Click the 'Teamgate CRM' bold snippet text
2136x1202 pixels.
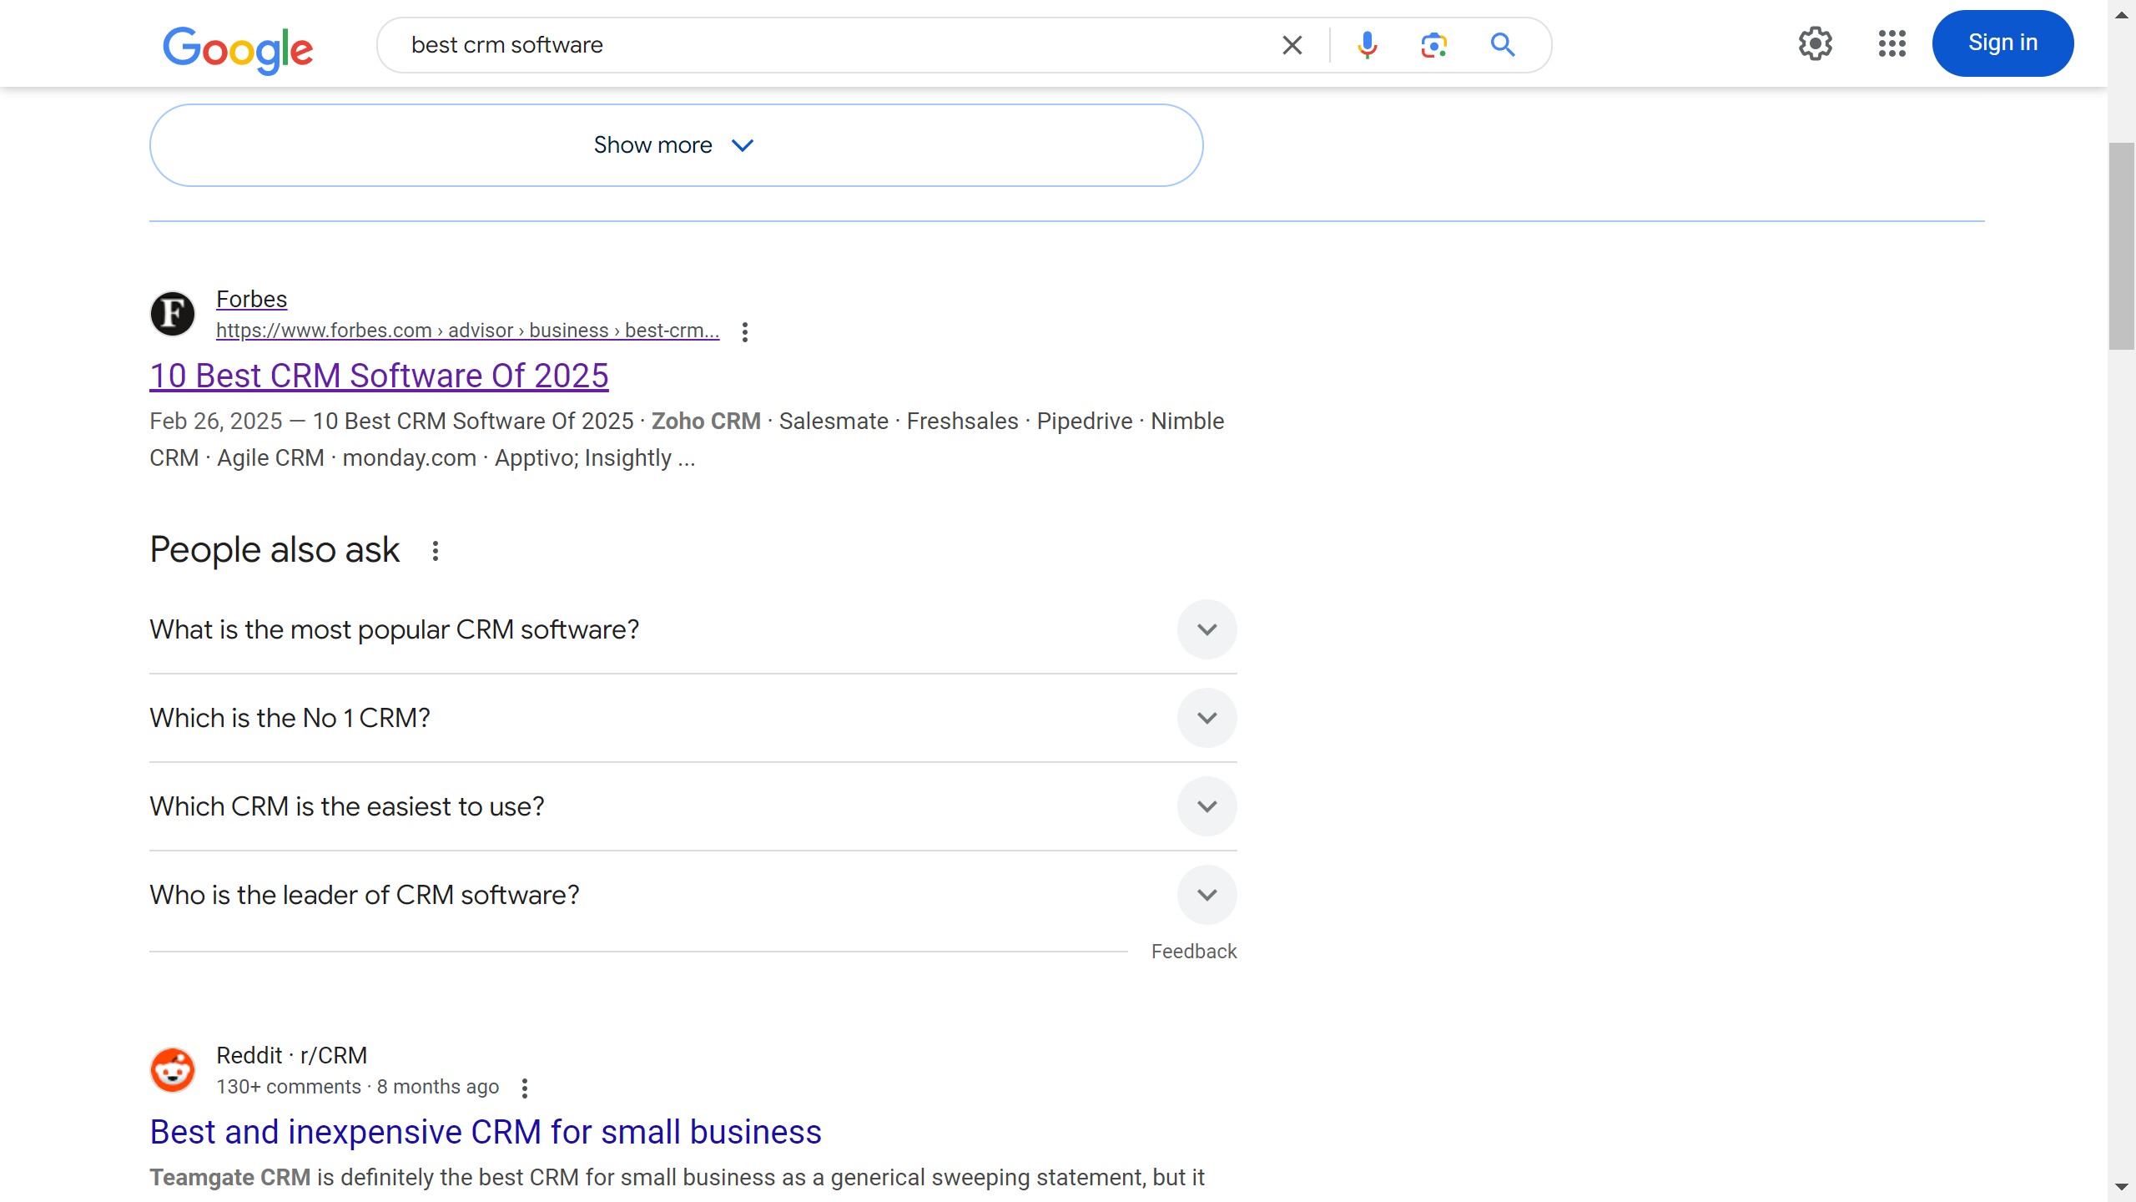click(230, 1178)
